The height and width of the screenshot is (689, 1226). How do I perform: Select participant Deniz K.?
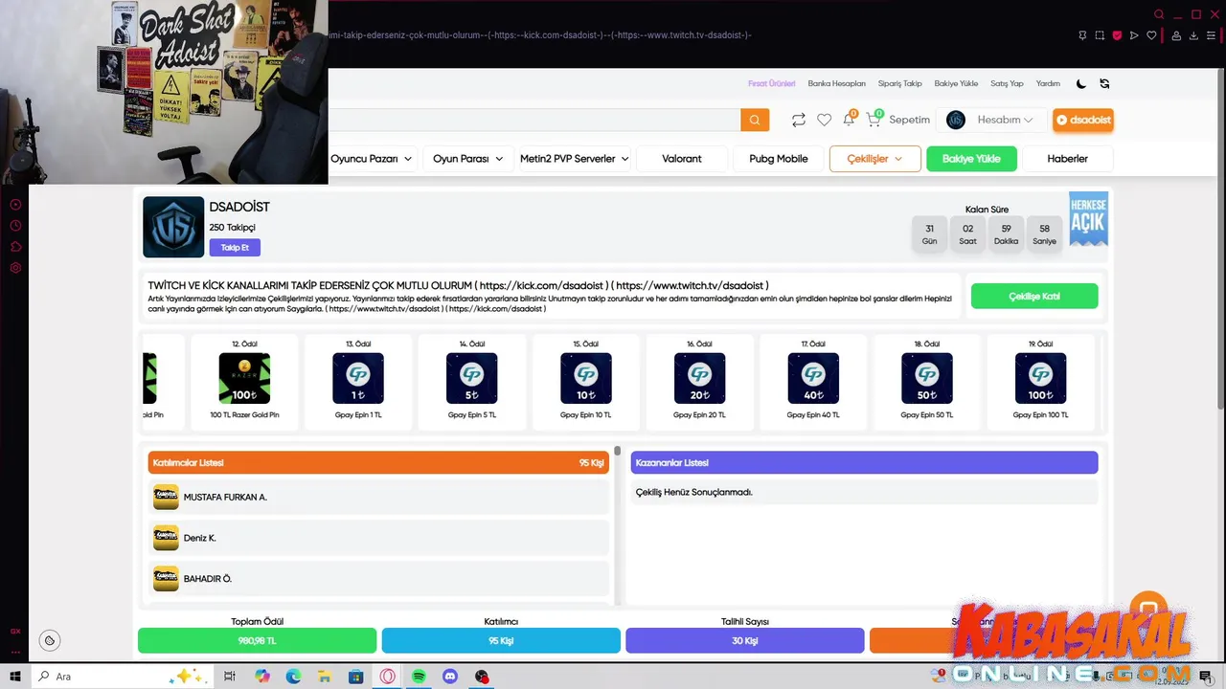click(378, 538)
